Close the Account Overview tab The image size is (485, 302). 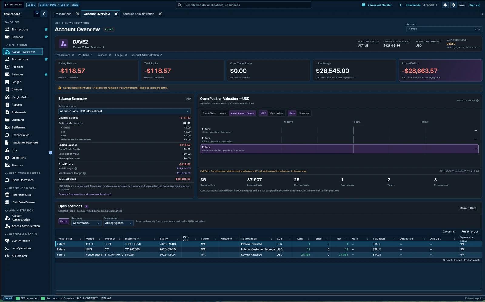(x=116, y=14)
